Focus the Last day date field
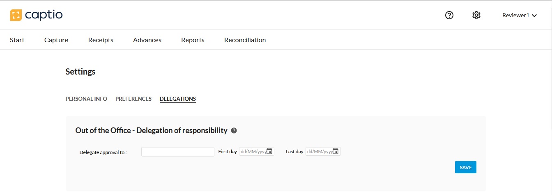This screenshot has height=195, width=552. tap(319, 152)
